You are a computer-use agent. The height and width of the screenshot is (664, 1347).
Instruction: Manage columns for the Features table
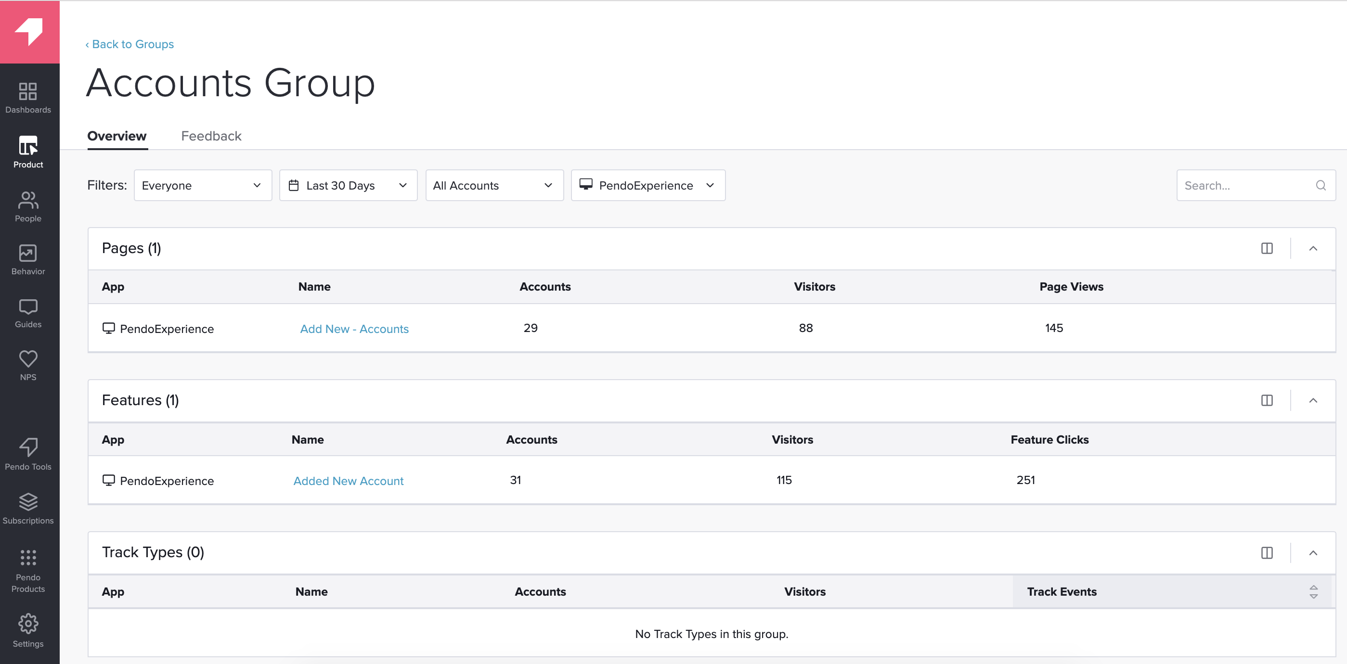1267,400
